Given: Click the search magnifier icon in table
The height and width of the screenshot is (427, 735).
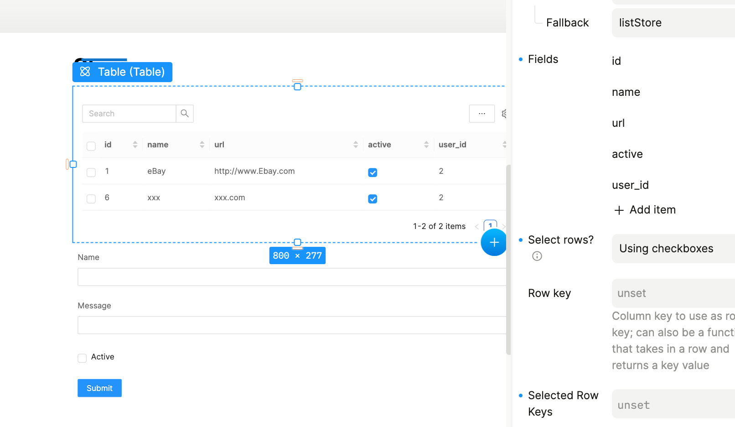Looking at the screenshot, I should 185,114.
